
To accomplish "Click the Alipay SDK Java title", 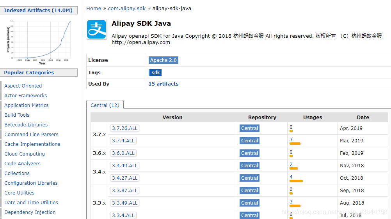I will coord(141,23).
